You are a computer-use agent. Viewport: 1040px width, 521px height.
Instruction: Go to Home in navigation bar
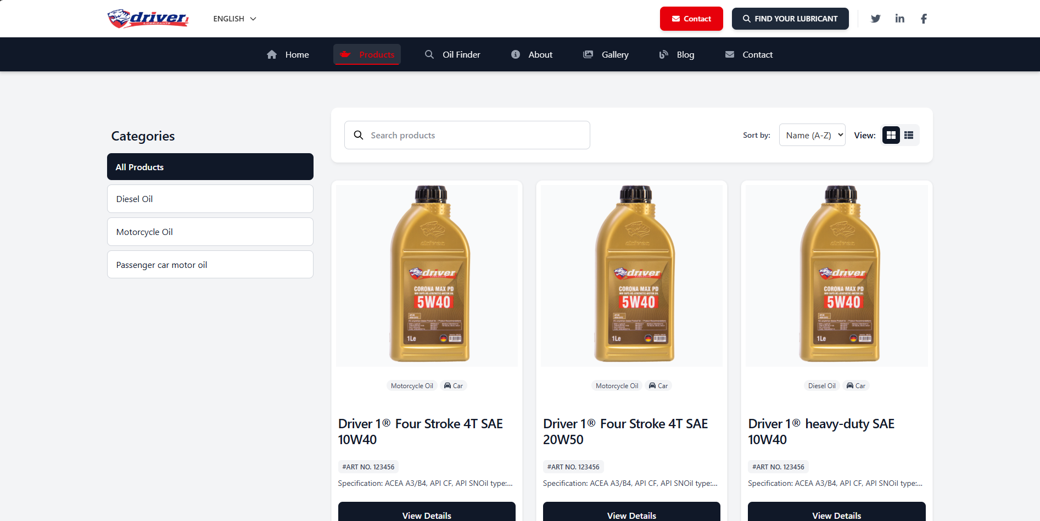pyautogui.click(x=288, y=54)
